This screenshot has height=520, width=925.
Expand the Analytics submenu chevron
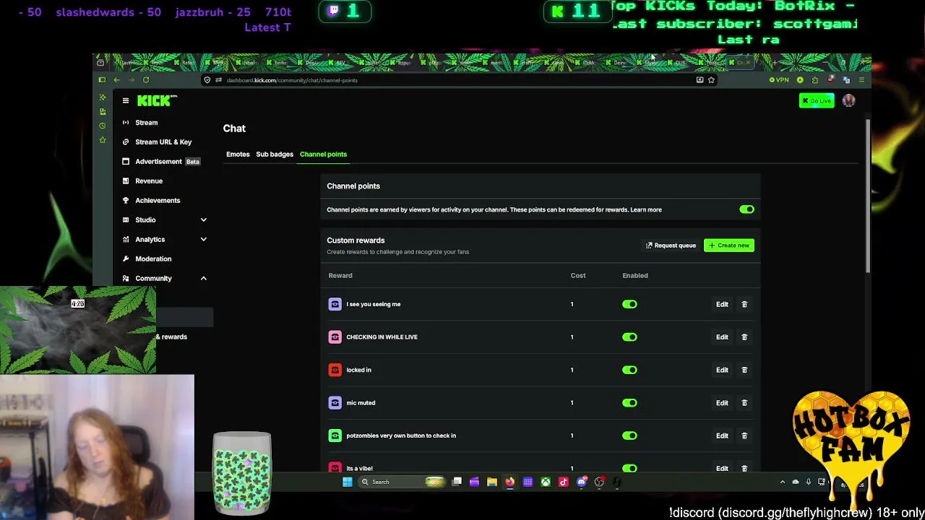pyautogui.click(x=204, y=240)
